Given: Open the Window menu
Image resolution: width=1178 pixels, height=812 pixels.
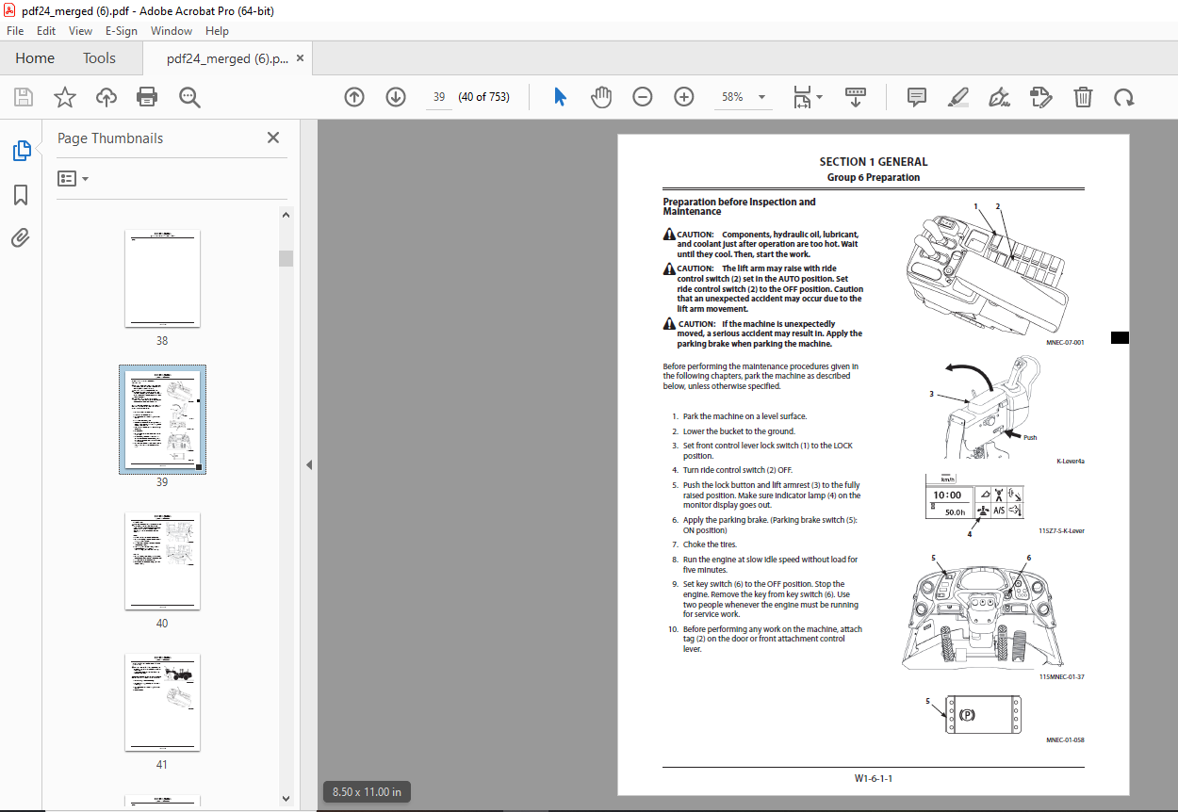Looking at the screenshot, I should click(x=172, y=31).
